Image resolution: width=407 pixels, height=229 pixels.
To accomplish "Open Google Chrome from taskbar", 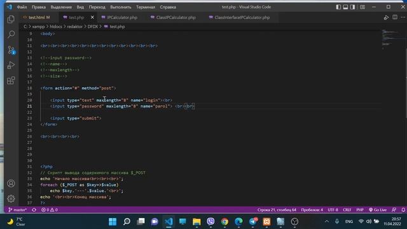I will point(224,222).
